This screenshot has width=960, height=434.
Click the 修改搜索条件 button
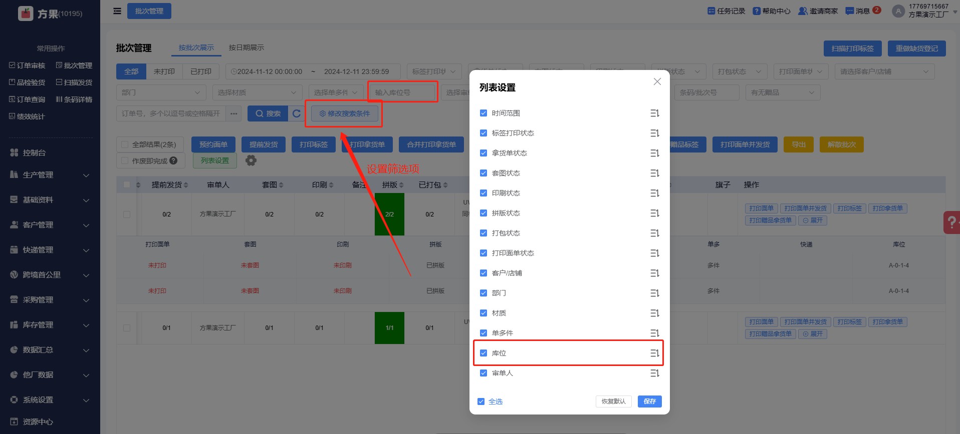(x=345, y=113)
